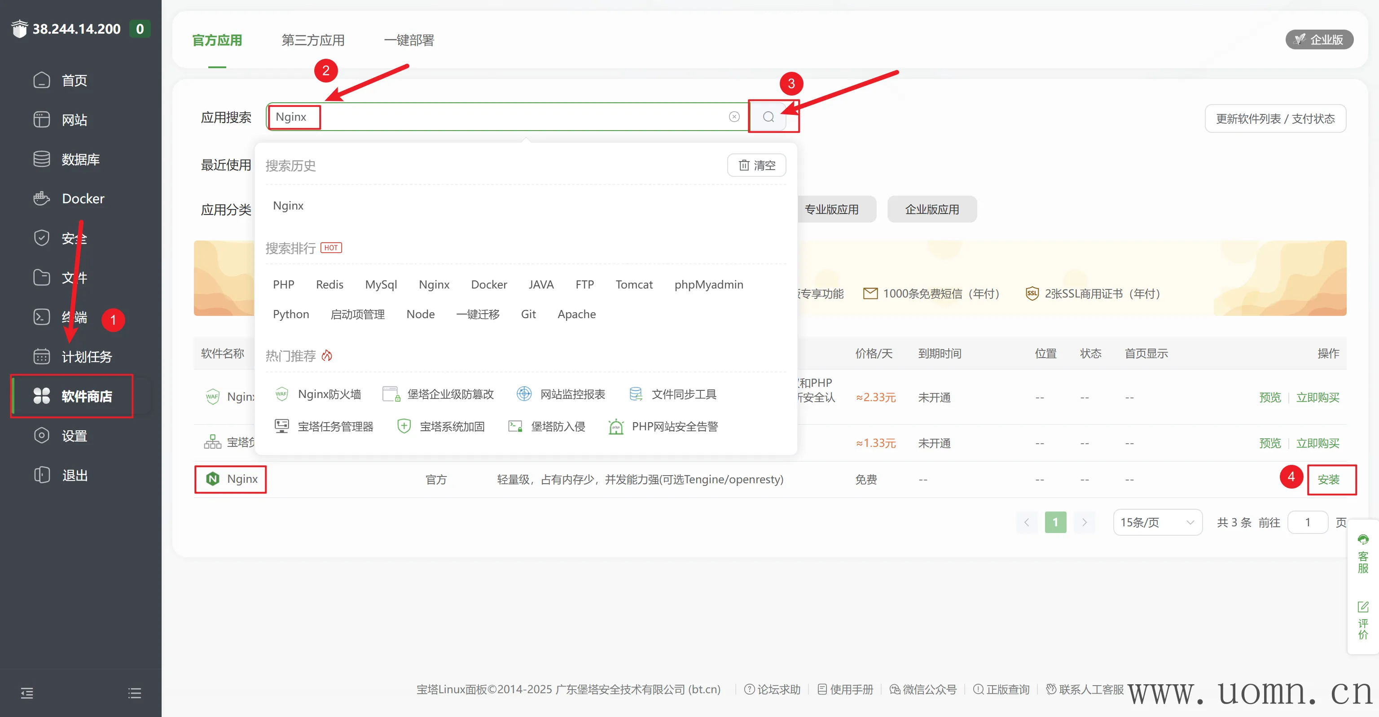This screenshot has width=1379, height=717.
Task: Click the search magnifier icon
Action: pyautogui.click(x=768, y=117)
